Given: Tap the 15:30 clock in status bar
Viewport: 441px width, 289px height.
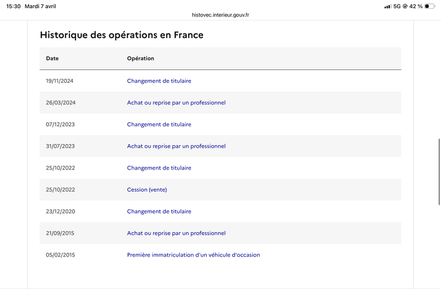Looking at the screenshot, I should pos(13,6).
